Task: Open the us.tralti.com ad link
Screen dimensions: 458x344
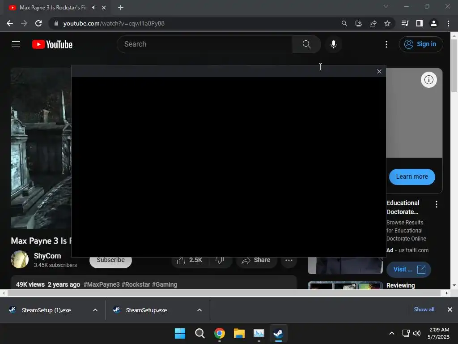Action: click(413, 250)
